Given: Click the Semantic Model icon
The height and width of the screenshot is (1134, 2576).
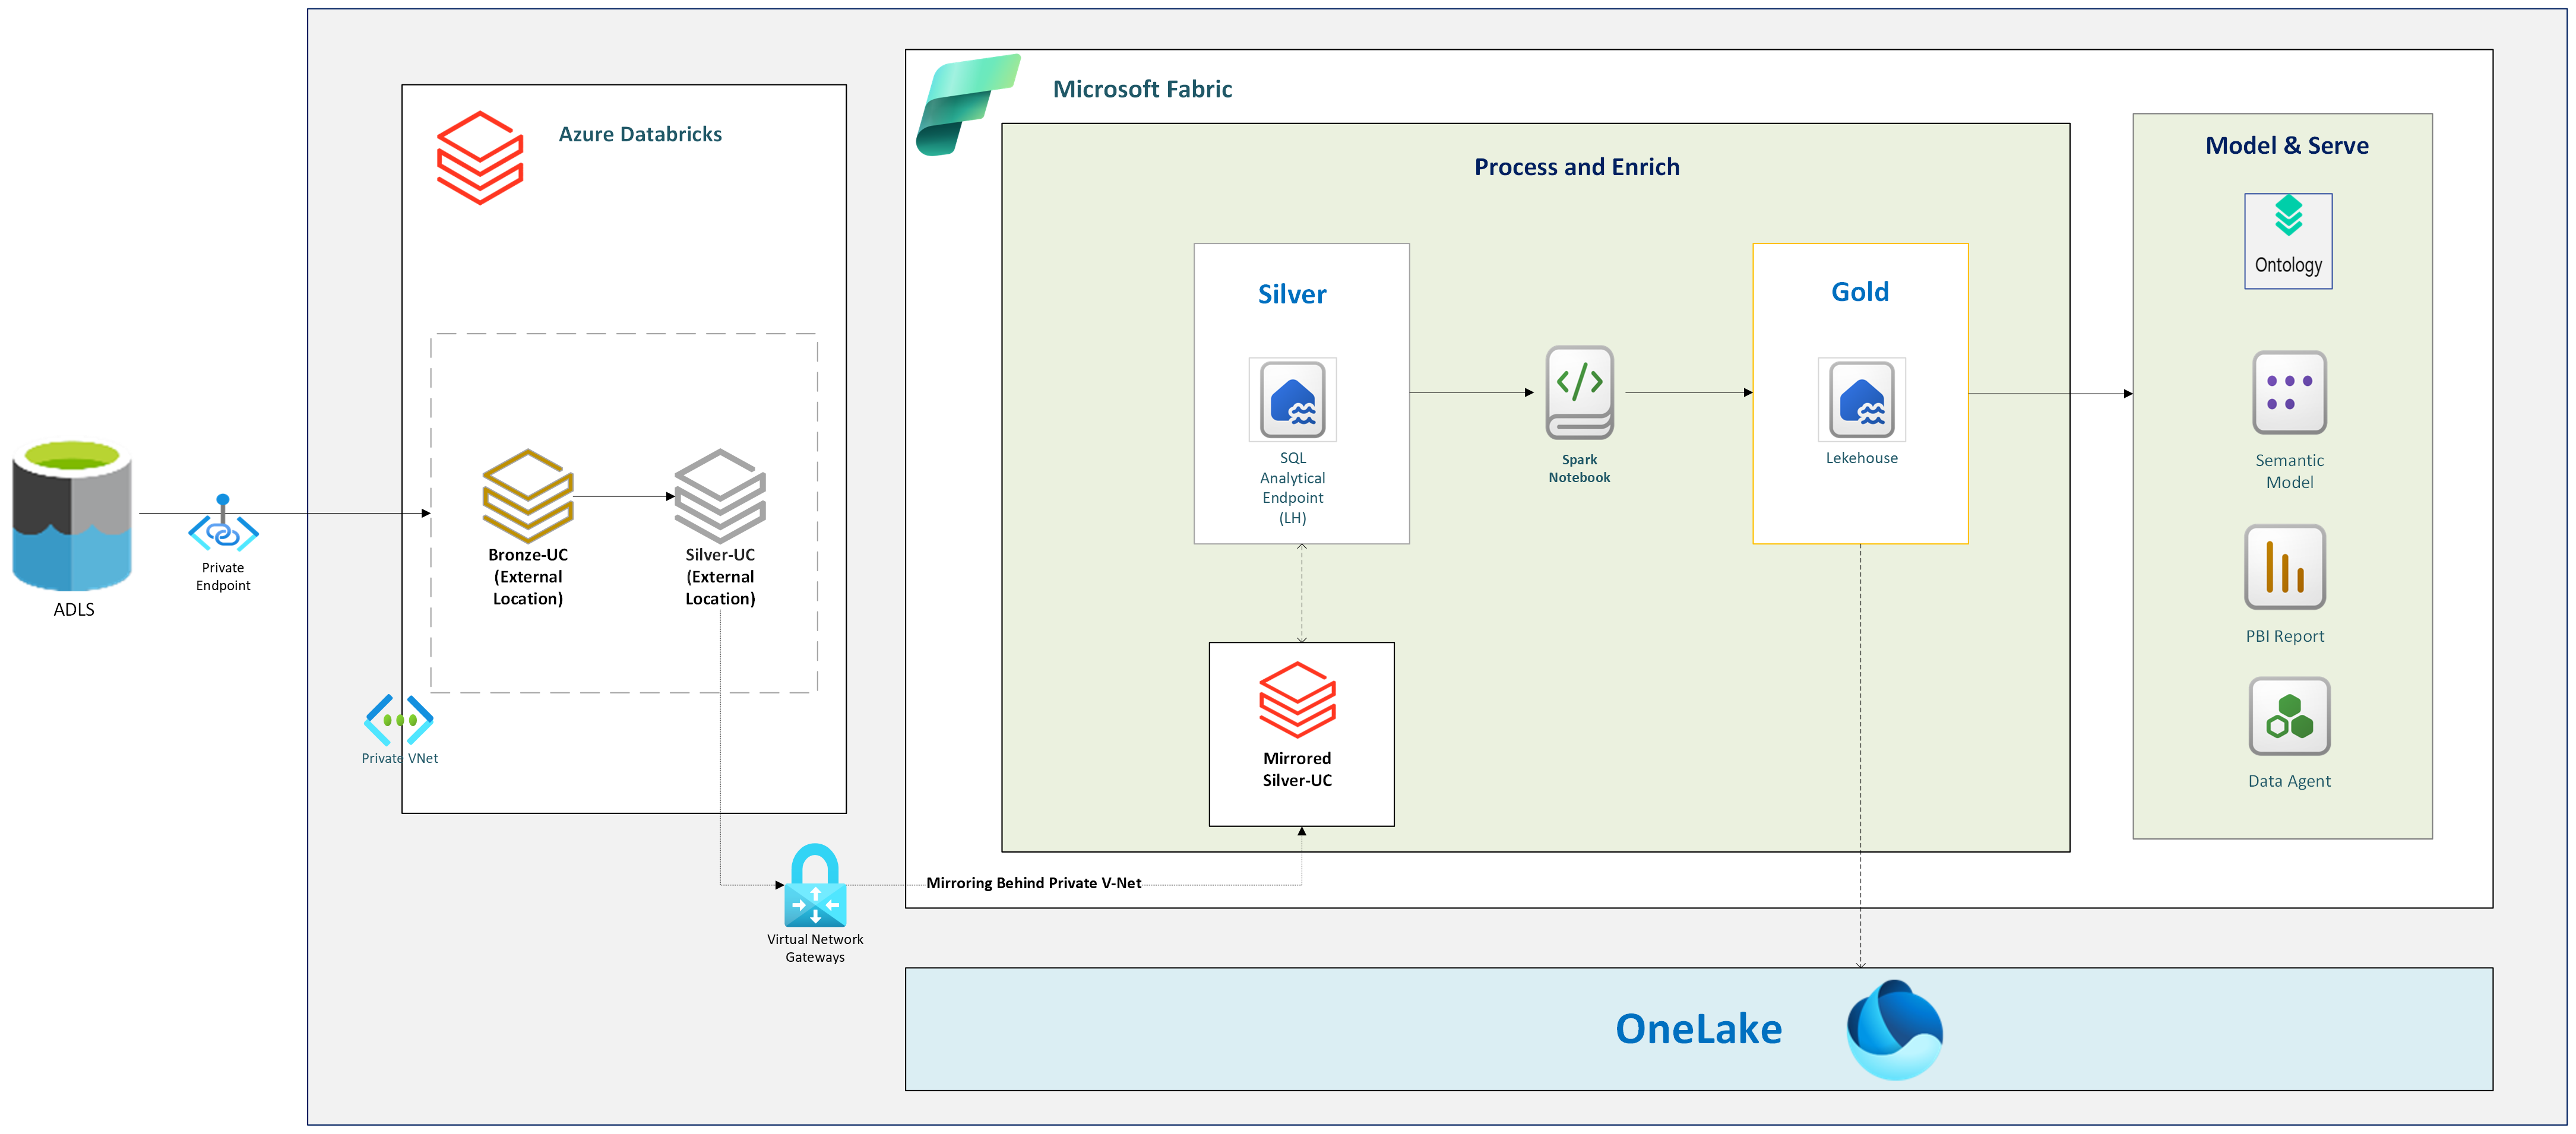Looking at the screenshot, I should point(2290,393).
